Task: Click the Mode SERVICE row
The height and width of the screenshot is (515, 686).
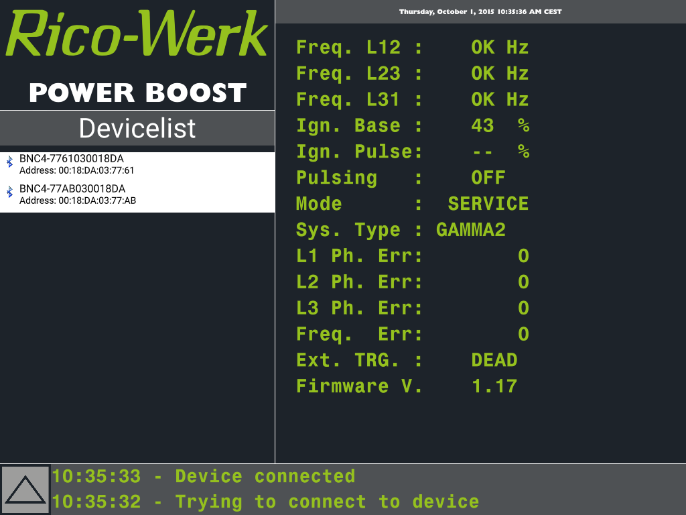Action: coord(413,204)
